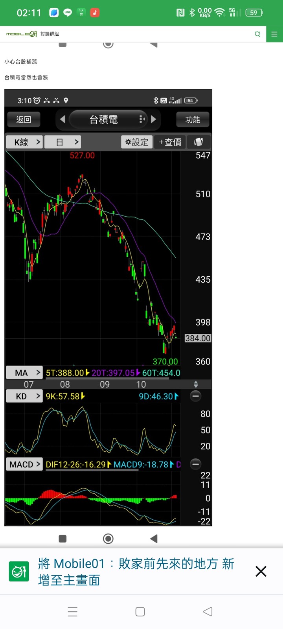
Task: Select the text 台積電當然也會漲
Action: click(26, 77)
